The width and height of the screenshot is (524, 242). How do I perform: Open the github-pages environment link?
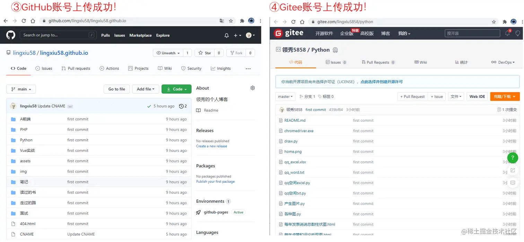[x=216, y=212]
